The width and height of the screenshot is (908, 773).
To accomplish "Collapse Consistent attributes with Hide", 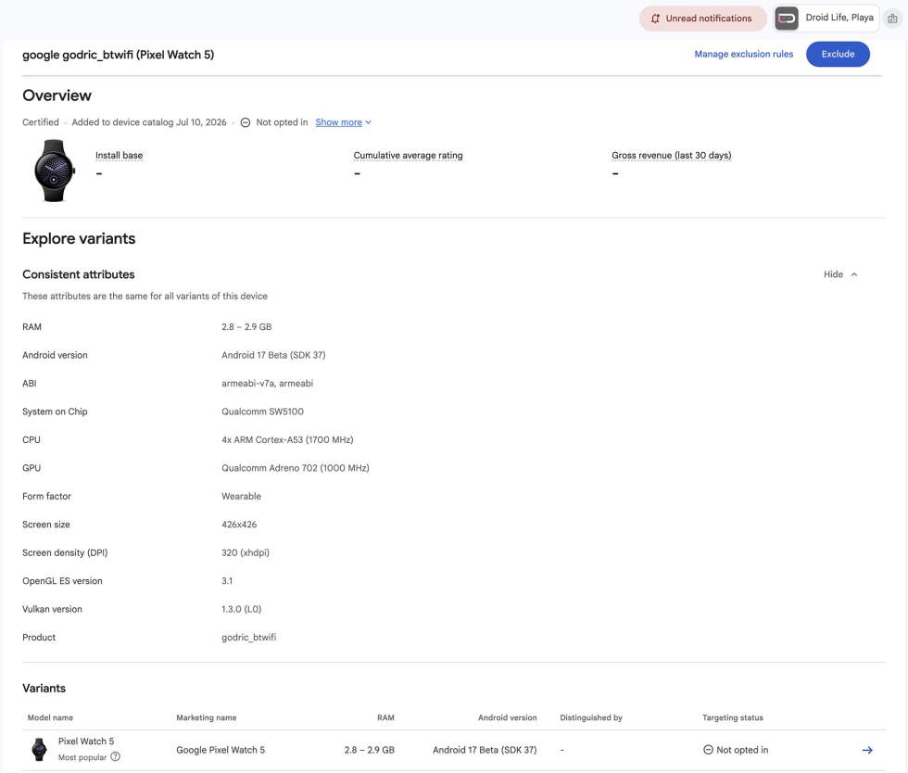I will [x=839, y=274].
